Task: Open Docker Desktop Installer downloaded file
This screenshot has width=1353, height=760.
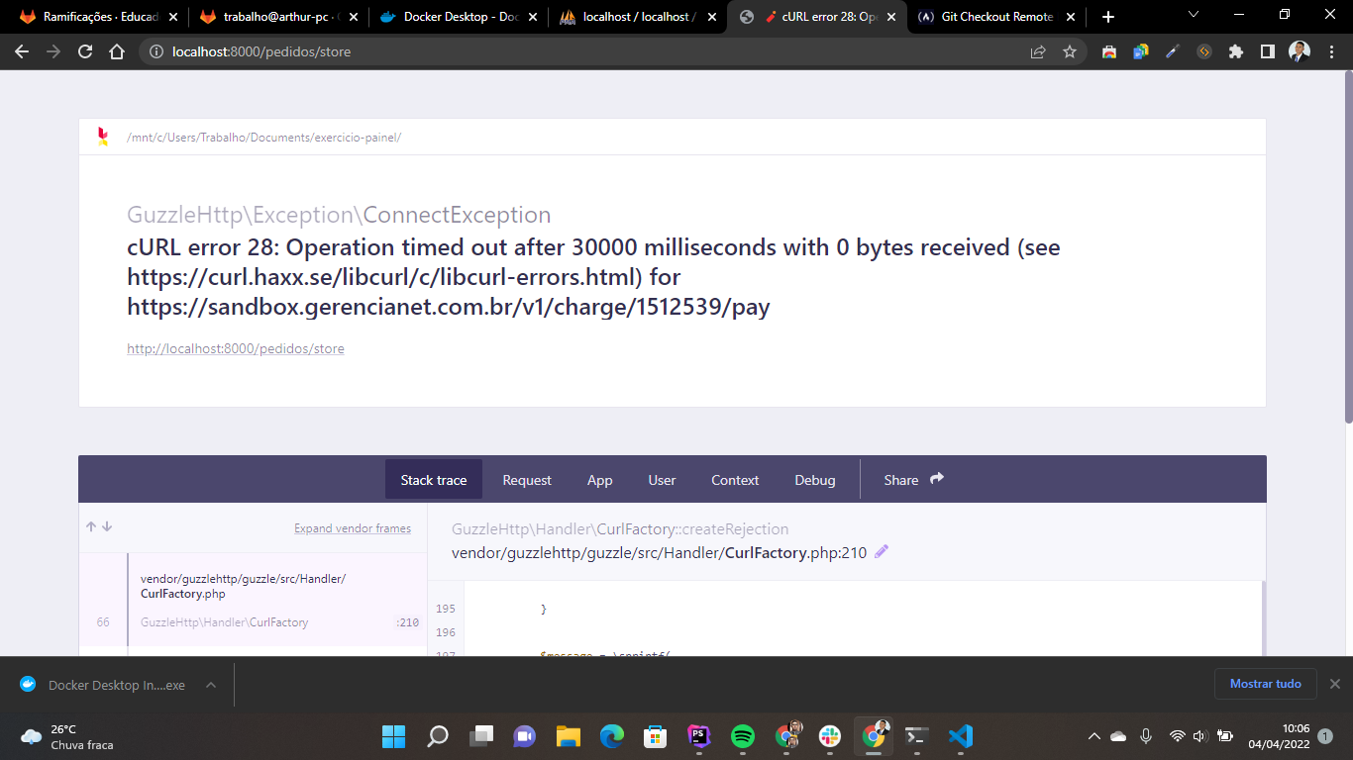Action: 105,685
